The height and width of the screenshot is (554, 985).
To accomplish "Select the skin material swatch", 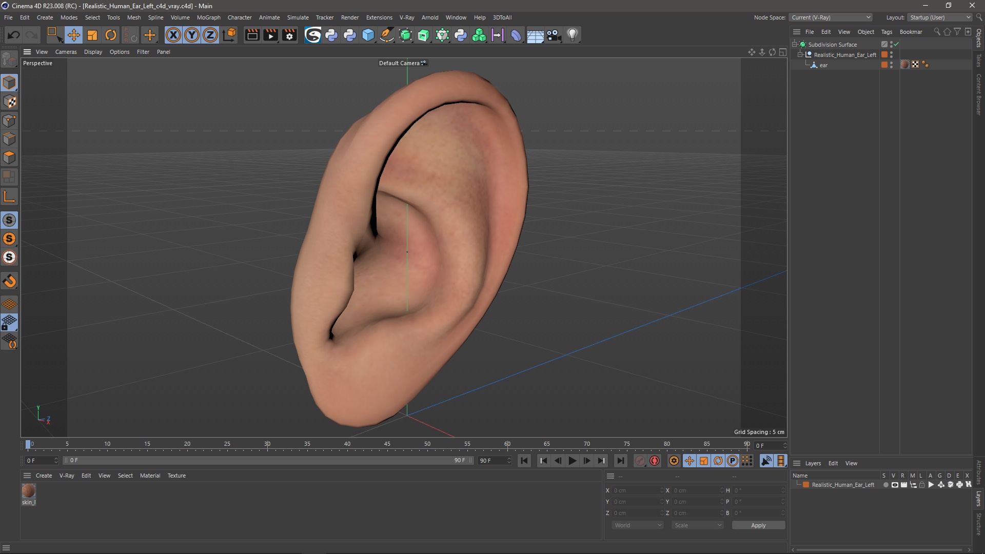I will click(x=29, y=491).
